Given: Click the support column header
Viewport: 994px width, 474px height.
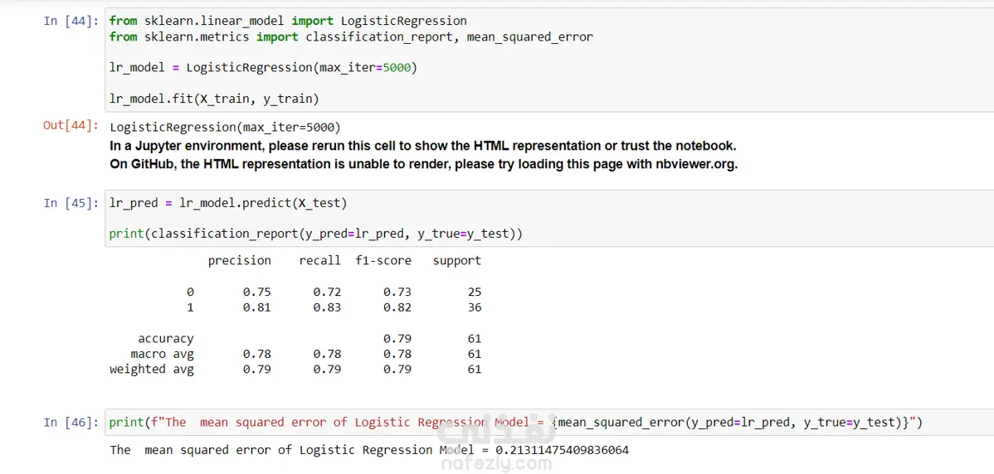Looking at the screenshot, I should tap(456, 260).
